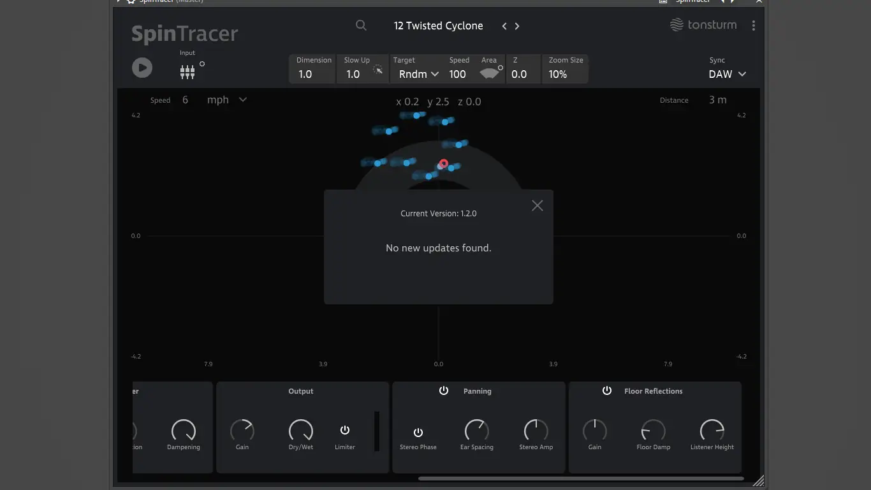The width and height of the screenshot is (871, 490).
Task: Click the Dampening knob
Action: coord(184,431)
